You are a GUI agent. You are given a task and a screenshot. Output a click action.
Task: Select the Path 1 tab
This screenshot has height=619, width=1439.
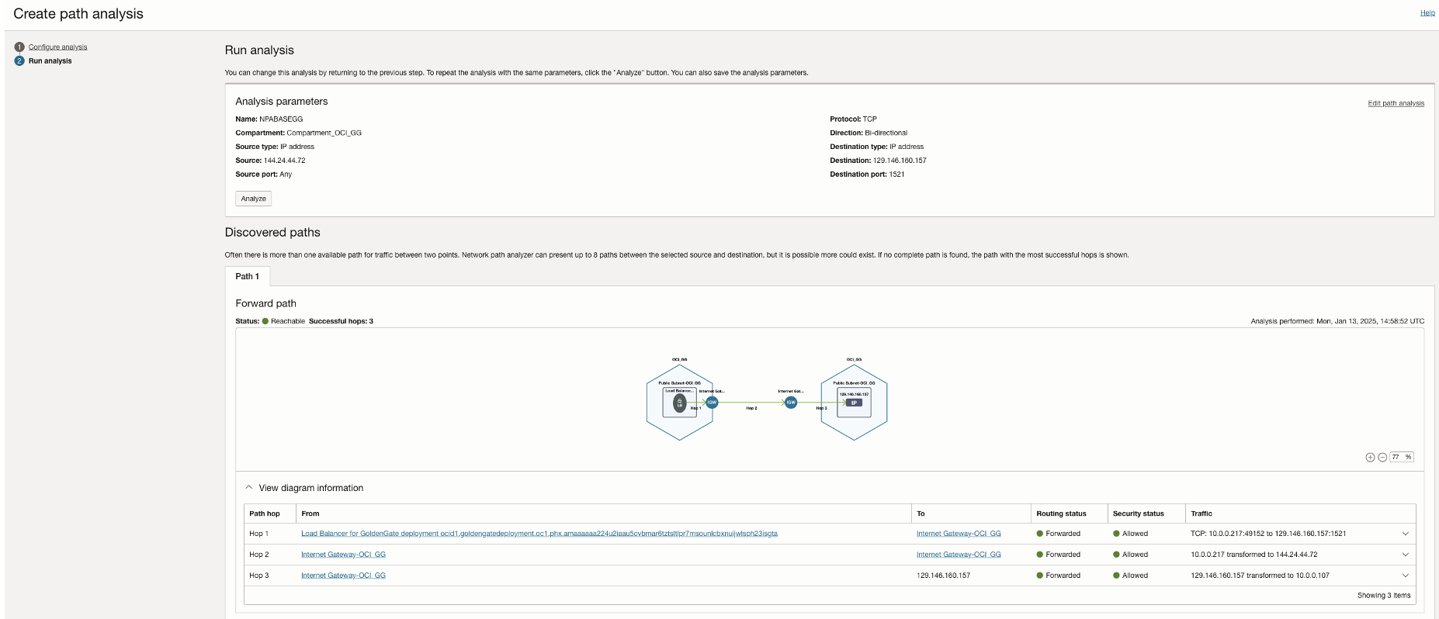(248, 276)
